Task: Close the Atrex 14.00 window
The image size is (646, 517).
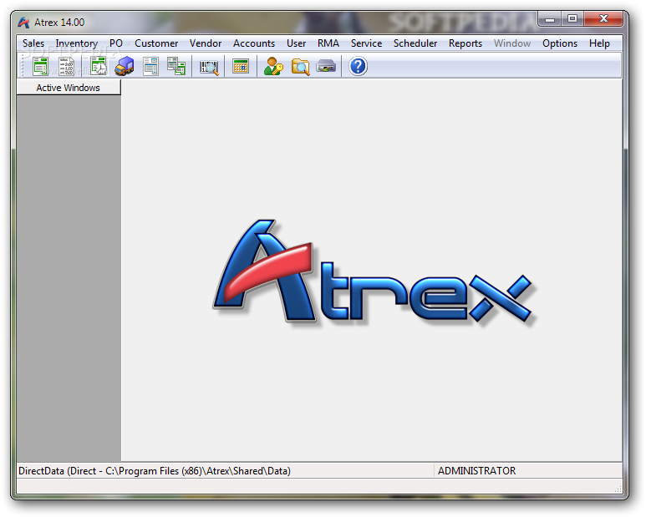Action: pos(603,19)
